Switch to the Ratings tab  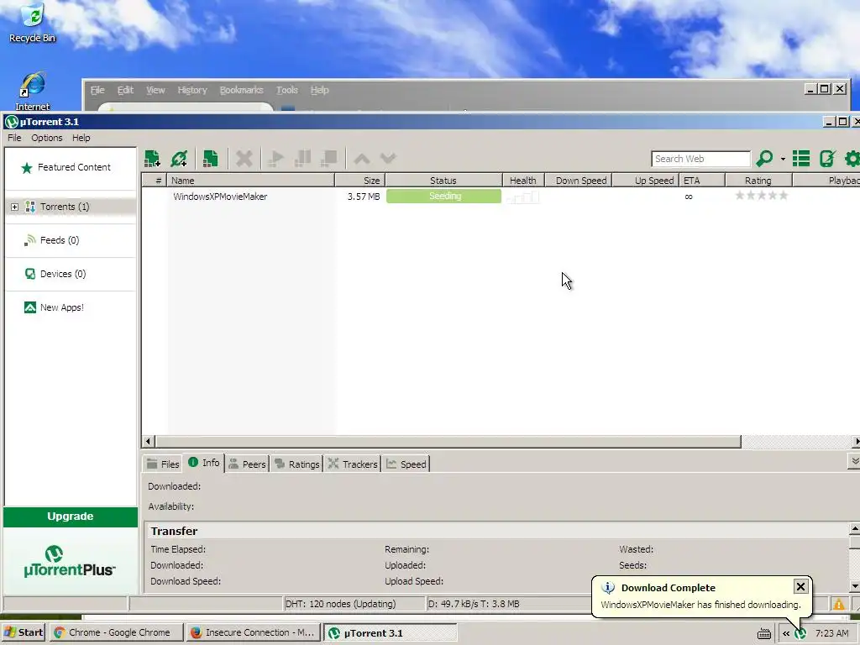[x=296, y=464]
